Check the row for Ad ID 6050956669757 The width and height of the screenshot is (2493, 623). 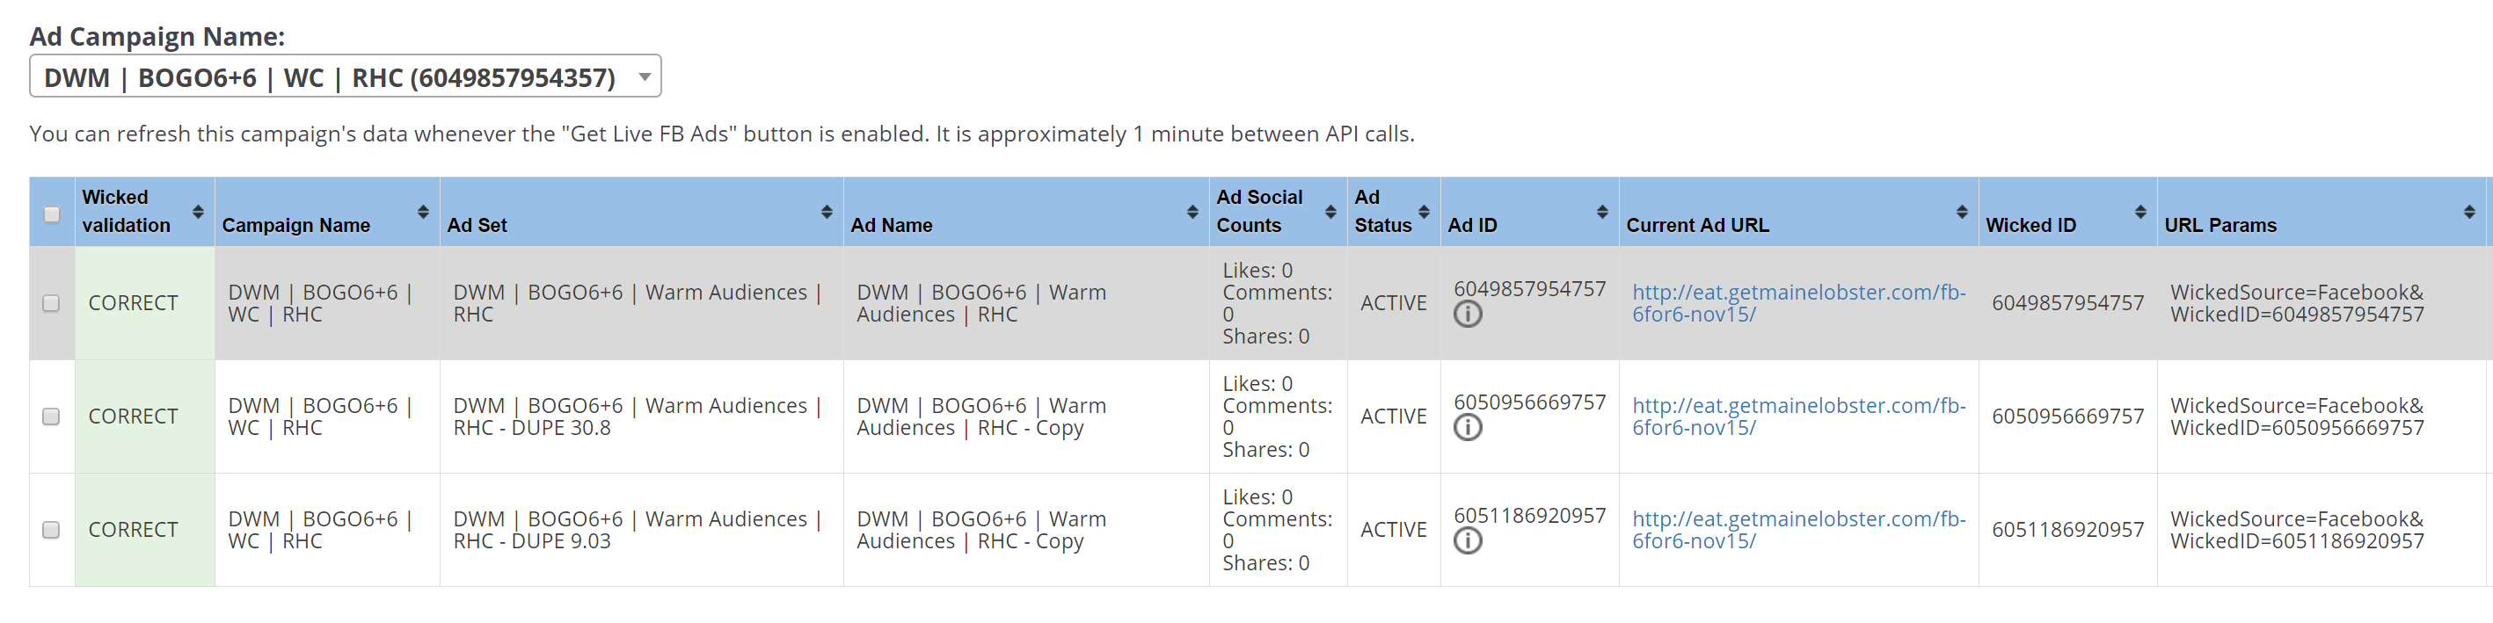(51, 416)
